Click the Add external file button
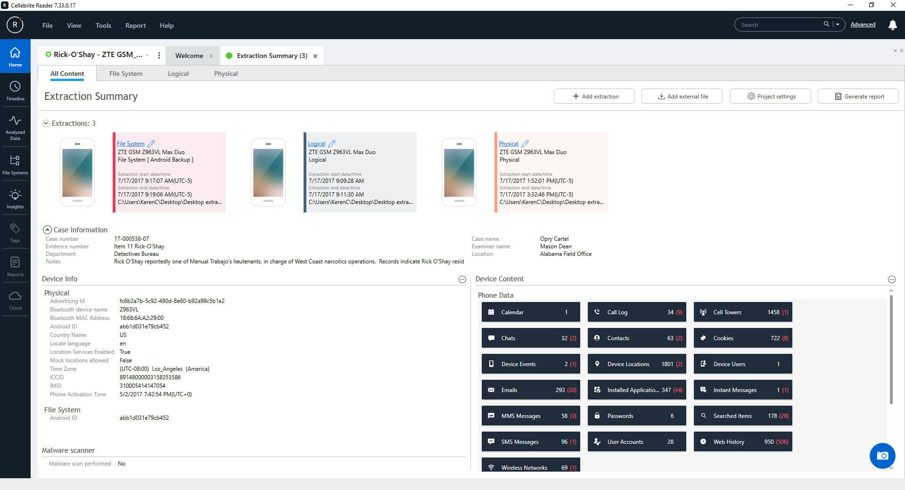The image size is (905, 490). [682, 96]
